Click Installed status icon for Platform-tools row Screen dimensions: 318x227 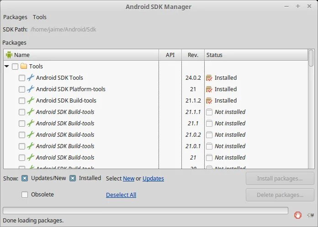209,89
